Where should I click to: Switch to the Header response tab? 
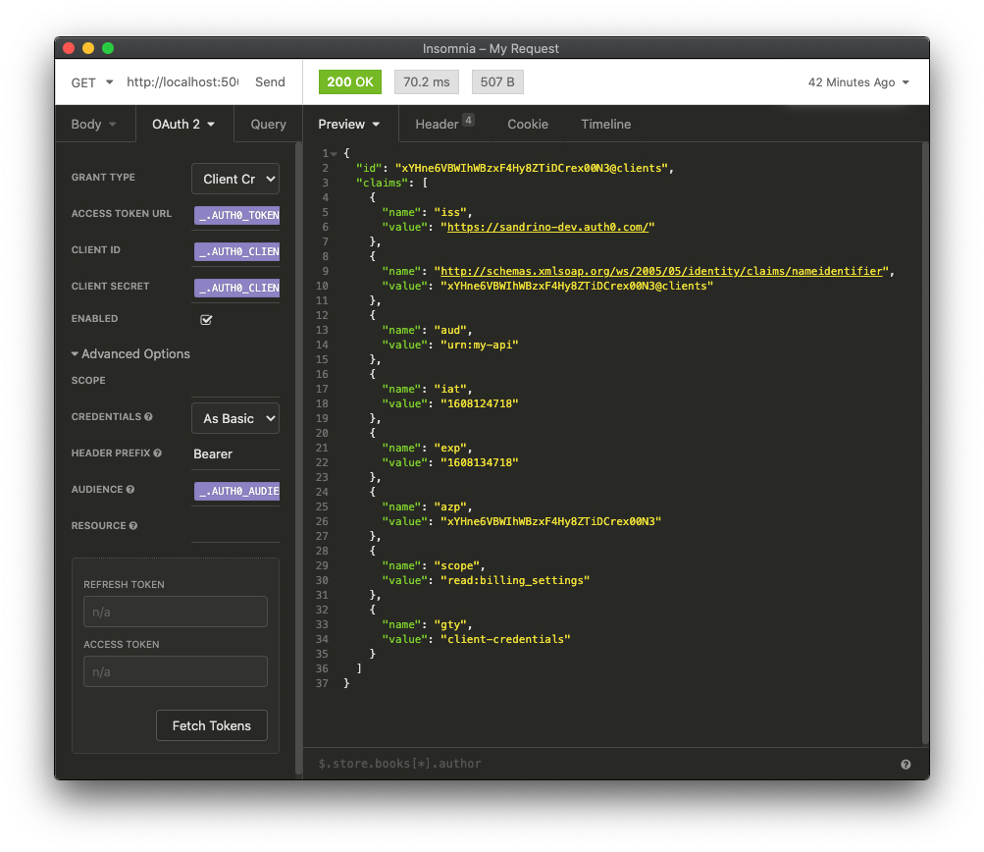click(x=444, y=125)
